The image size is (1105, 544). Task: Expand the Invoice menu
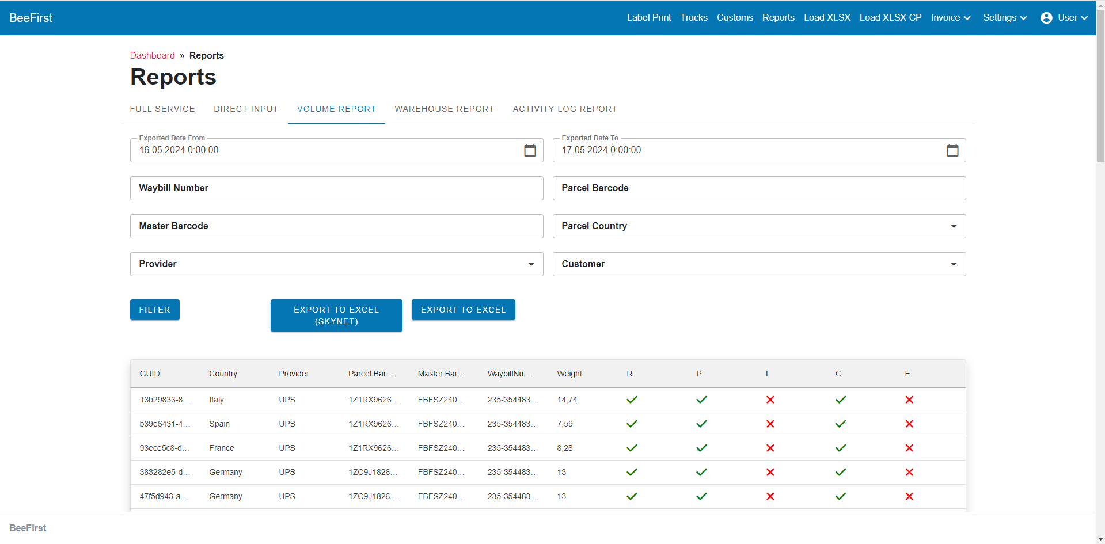(951, 18)
